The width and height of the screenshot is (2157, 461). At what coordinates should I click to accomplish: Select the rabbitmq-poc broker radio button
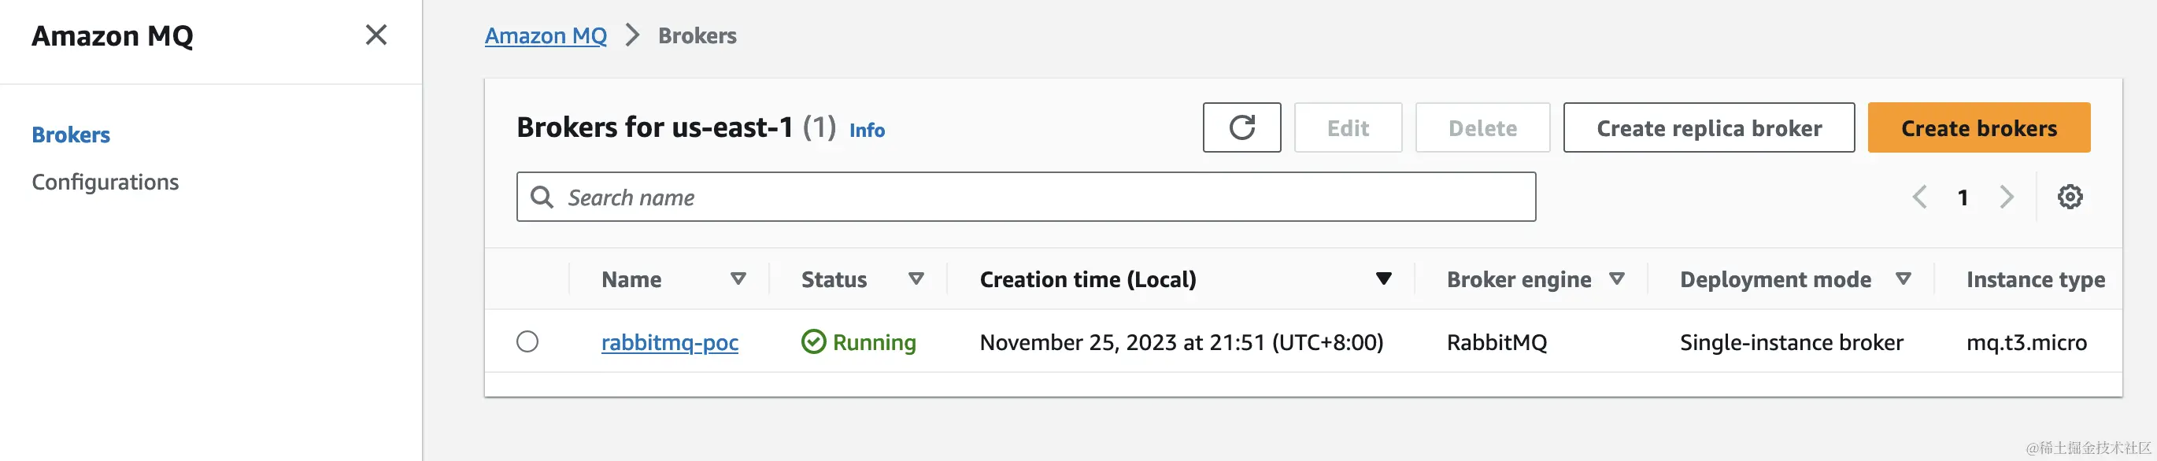(527, 342)
